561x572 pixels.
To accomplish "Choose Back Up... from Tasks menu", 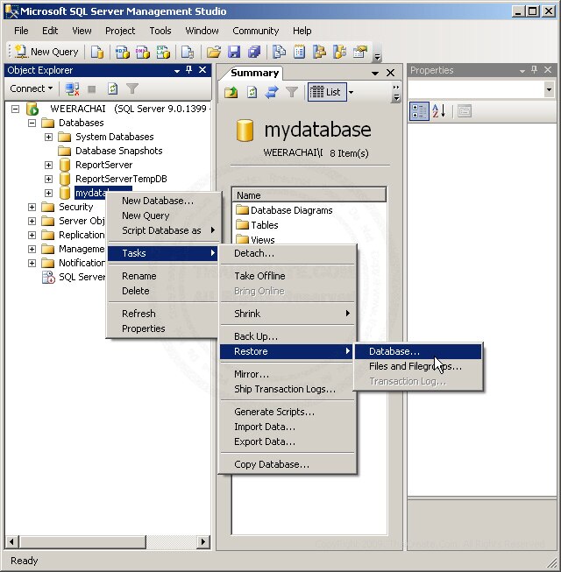I will 288,336.
